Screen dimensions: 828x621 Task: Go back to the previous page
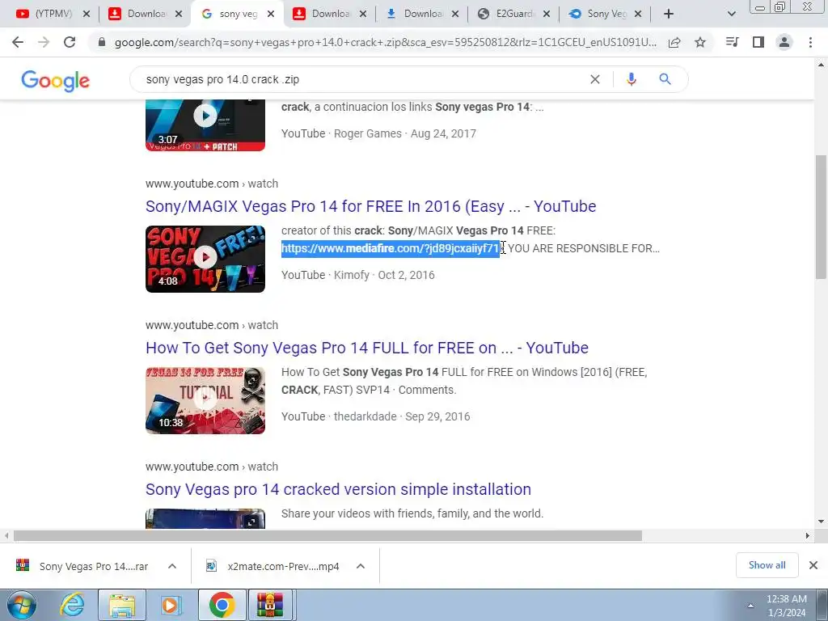18,42
